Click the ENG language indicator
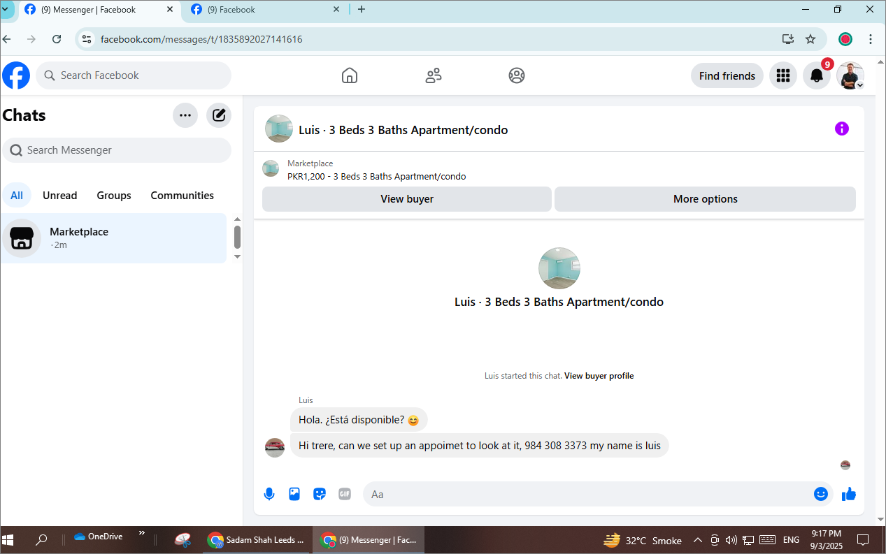The height and width of the screenshot is (554, 886). (791, 540)
